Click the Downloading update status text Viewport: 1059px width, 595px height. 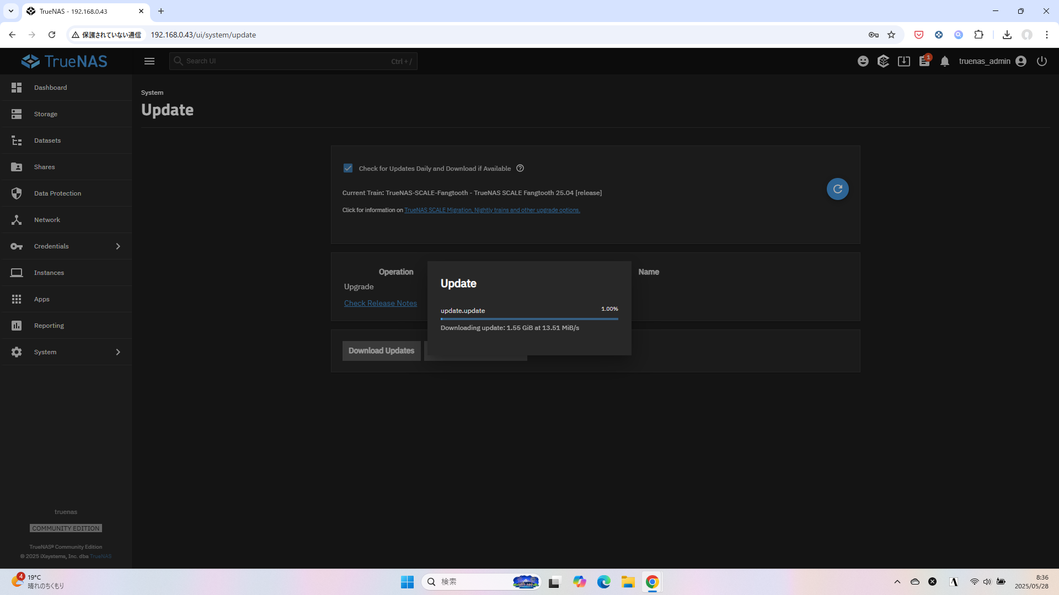[510, 328]
